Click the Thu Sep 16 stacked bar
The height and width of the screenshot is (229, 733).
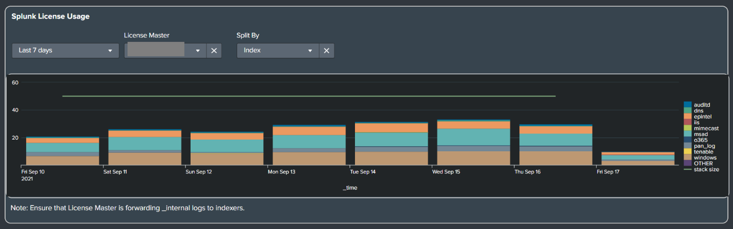556,145
